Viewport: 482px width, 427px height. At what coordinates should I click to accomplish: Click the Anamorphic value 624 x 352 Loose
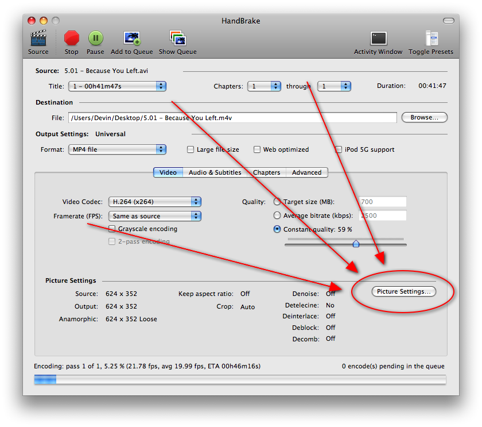(x=131, y=320)
